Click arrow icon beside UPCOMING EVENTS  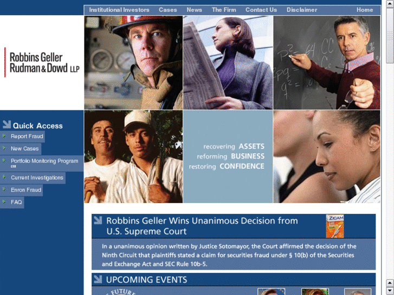click(x=98, y=279)
